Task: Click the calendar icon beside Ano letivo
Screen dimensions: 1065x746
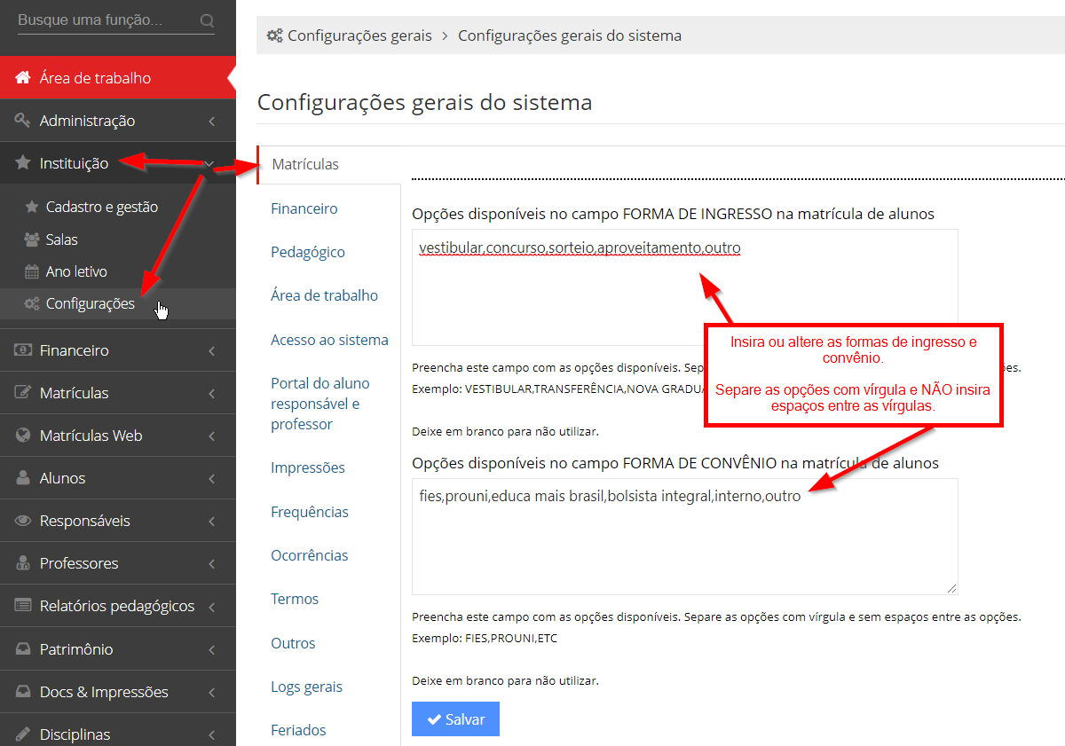Action: pyautogui.click(x=31, y=271)
